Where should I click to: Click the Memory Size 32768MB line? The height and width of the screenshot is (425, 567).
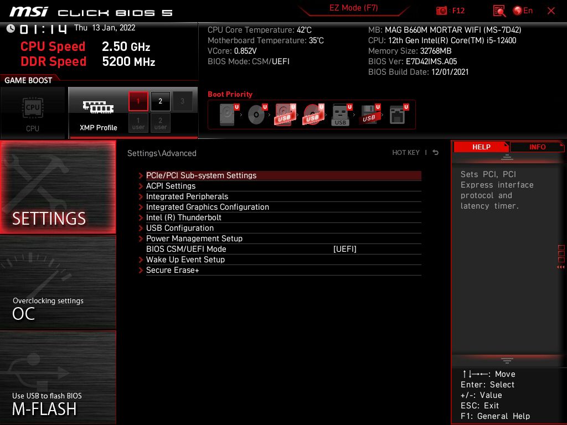[410, 51]
